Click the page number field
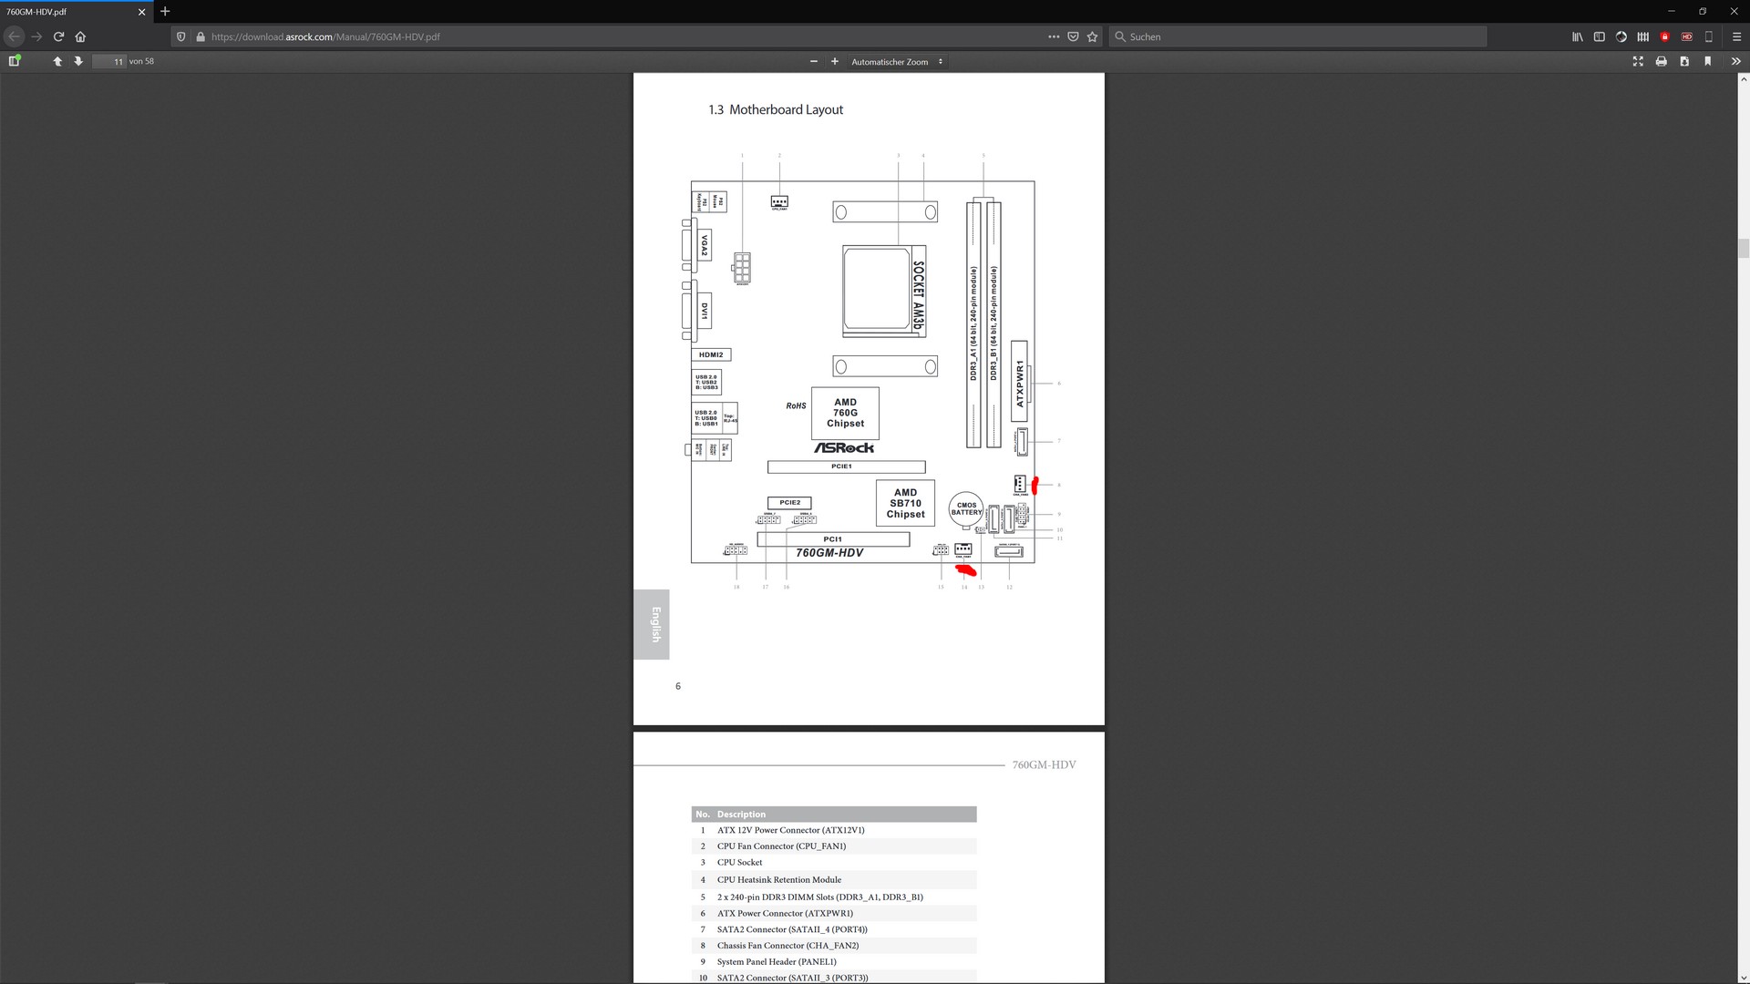 109,61
